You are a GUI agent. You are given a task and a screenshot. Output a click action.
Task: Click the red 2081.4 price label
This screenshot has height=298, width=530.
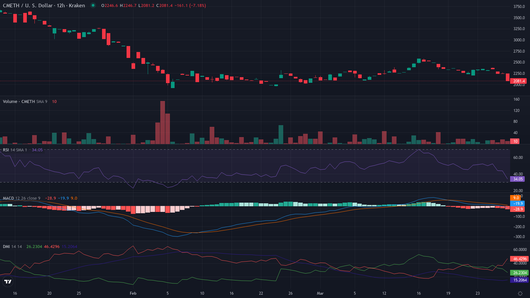click(519, 81)
